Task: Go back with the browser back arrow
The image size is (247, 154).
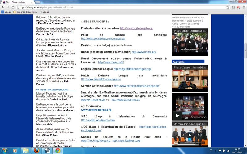Action: point(3,7)
